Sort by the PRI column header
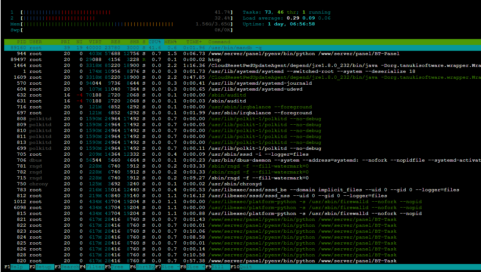The width and height of the screenshot is (481, 272). (65, 42)
